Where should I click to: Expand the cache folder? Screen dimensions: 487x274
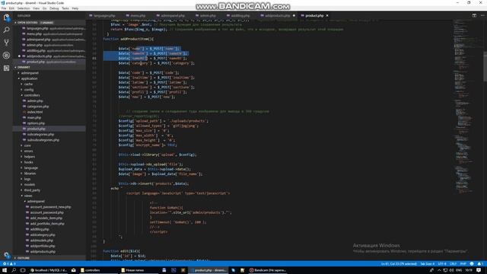(28, 84)
